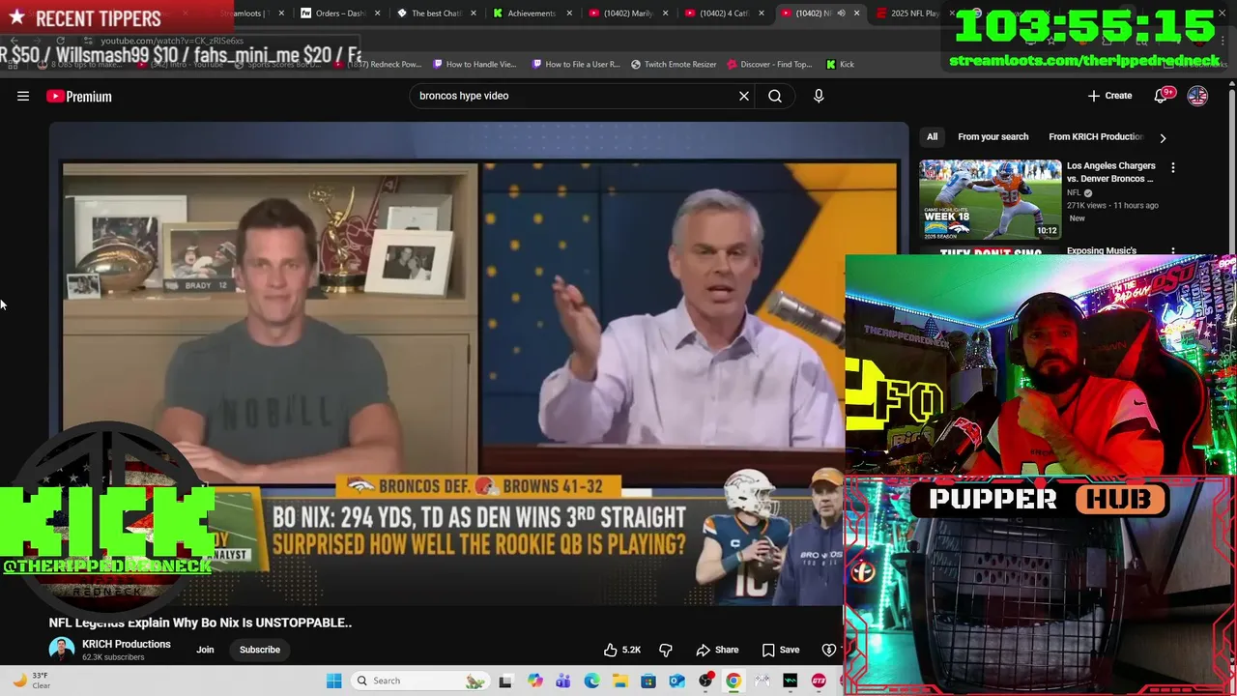Click the YouTube Premium logo
1237x696 pixels.
[x=79, y=97]
